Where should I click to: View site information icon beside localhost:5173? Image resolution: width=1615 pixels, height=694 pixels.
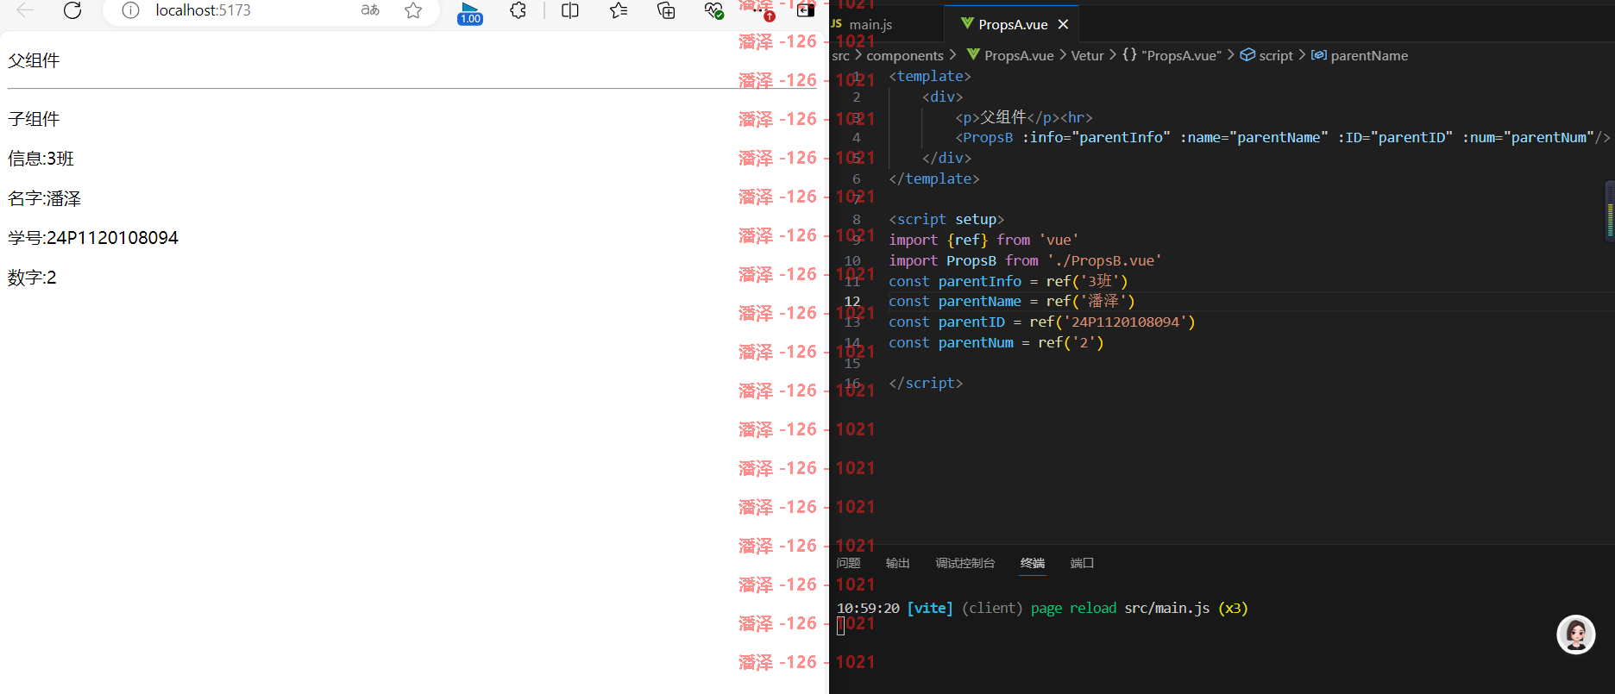point(130,10)
